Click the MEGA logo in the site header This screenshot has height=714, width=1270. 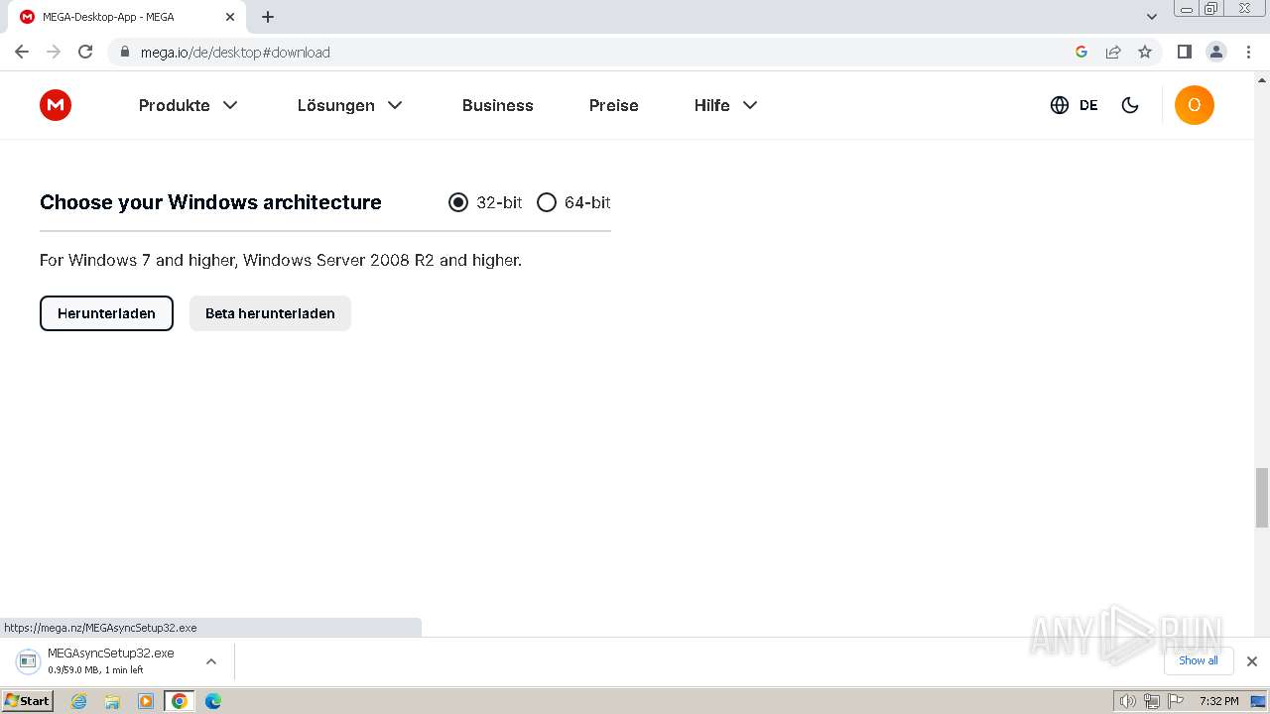[x=56, y=105]
